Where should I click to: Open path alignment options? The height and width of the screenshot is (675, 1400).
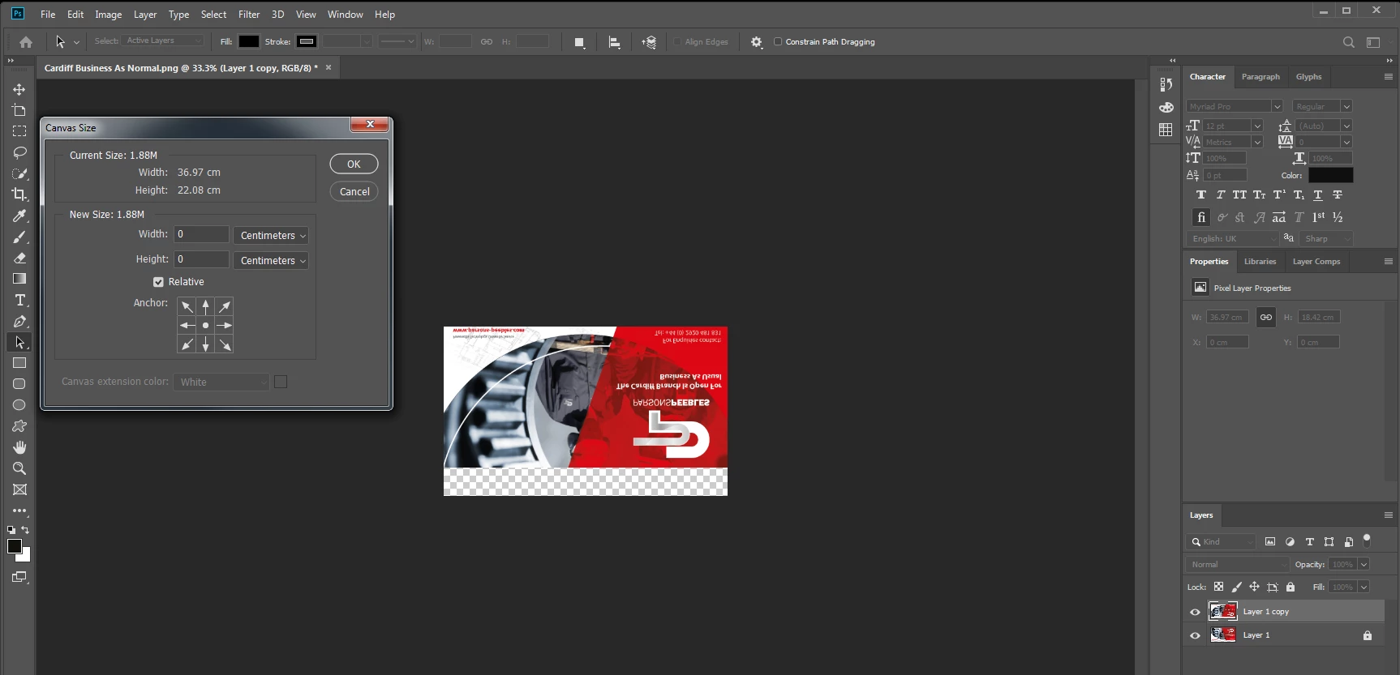pyautogui.click(x=614, y=42)
